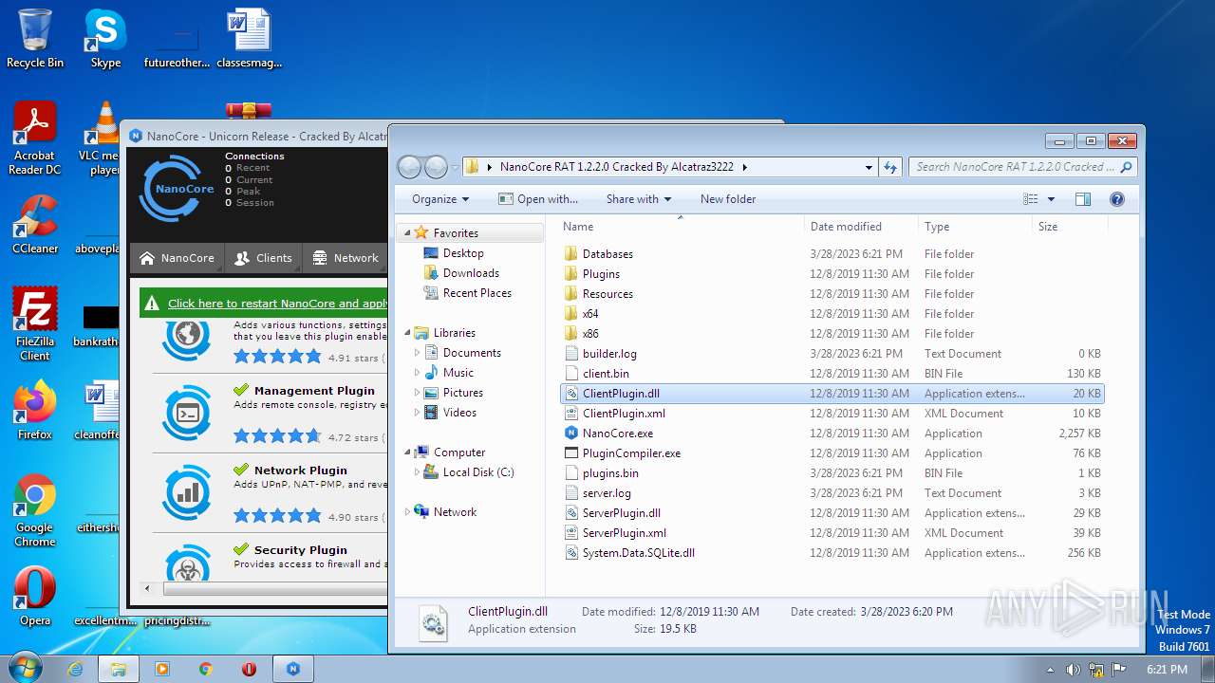
Task: Go forward using Explorer forward arrow
Action: coord(436,167)
